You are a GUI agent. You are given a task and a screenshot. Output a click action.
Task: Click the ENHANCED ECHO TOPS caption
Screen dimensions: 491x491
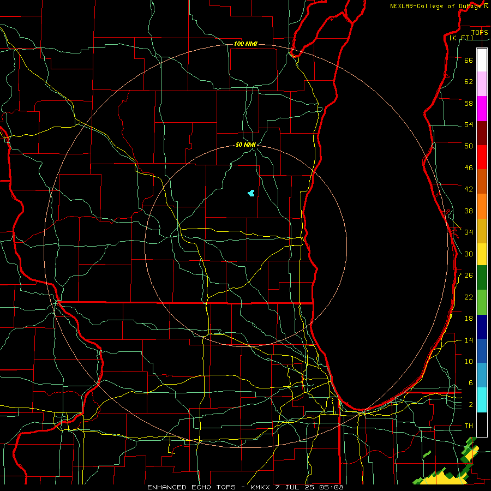click(191, 487)
